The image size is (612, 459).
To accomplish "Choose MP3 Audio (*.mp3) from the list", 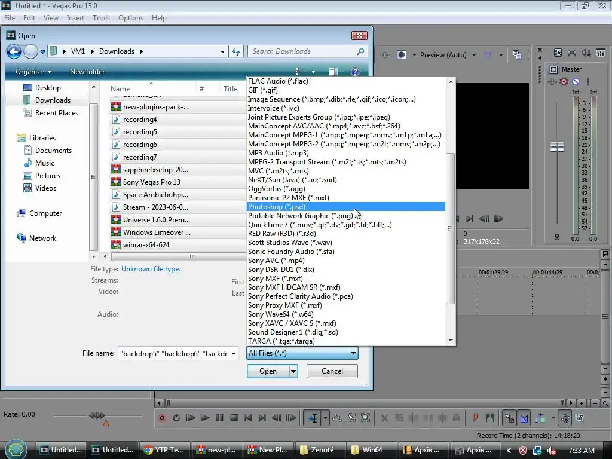I will [346, 153].
